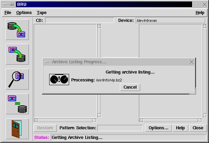Click the tape reel icon in progress dialog
This screenshot has width=209, height=143.
59,80
